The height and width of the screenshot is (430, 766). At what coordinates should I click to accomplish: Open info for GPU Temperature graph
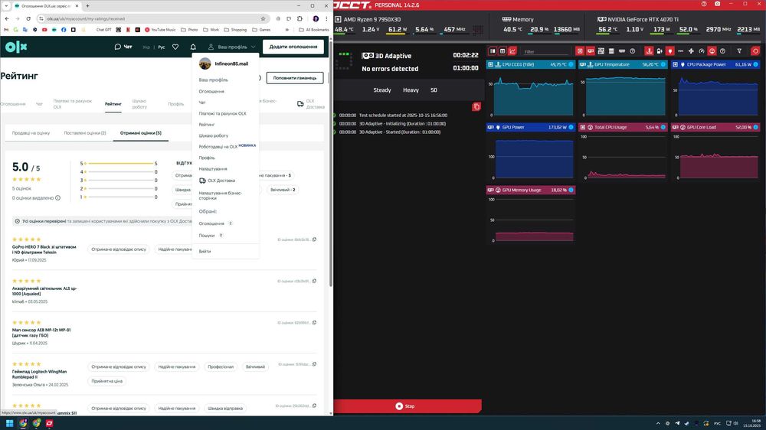[x=663, y=64]
